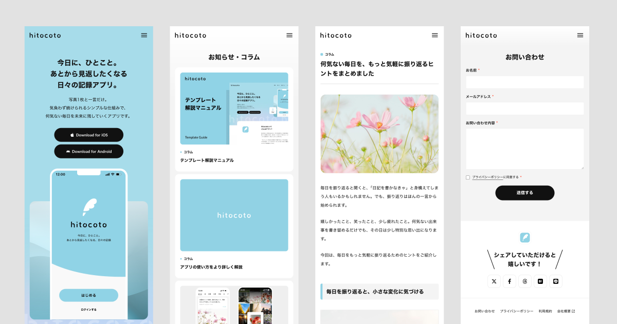
Task: Open プライバシーポリシー footer link
Action: (x=517, y=311)
